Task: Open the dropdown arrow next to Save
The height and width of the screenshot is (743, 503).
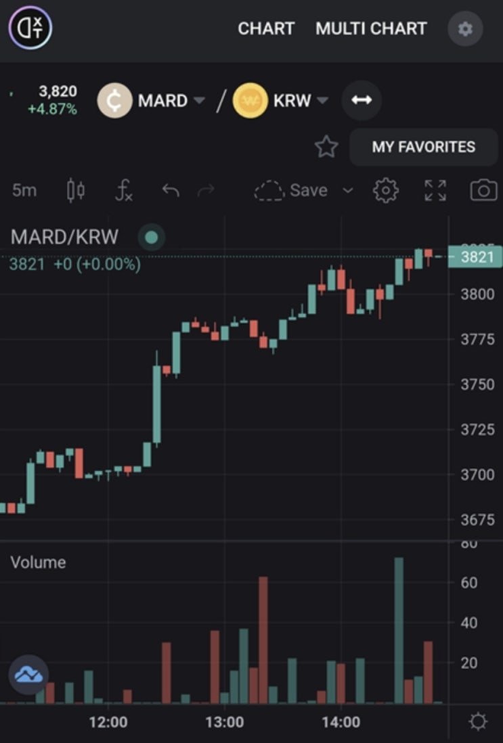Action: [348, 191]
